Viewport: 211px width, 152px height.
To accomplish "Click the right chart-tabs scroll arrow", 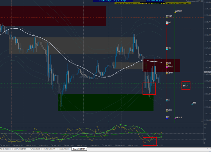I will 210,149.
